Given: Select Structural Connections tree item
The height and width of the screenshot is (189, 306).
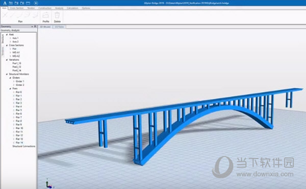Looking at the screenshot, I should click(x=24, y=146).
